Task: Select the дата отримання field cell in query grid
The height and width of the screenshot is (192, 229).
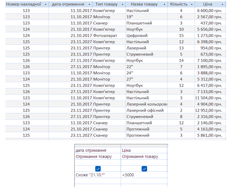Action: point(97,150)
